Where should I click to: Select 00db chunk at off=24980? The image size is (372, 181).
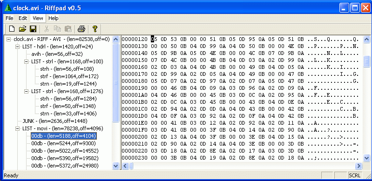point(65,166)
